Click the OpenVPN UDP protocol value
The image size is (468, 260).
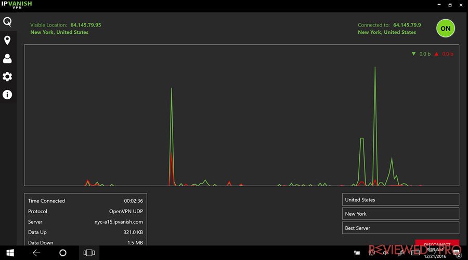click(126, 211)
